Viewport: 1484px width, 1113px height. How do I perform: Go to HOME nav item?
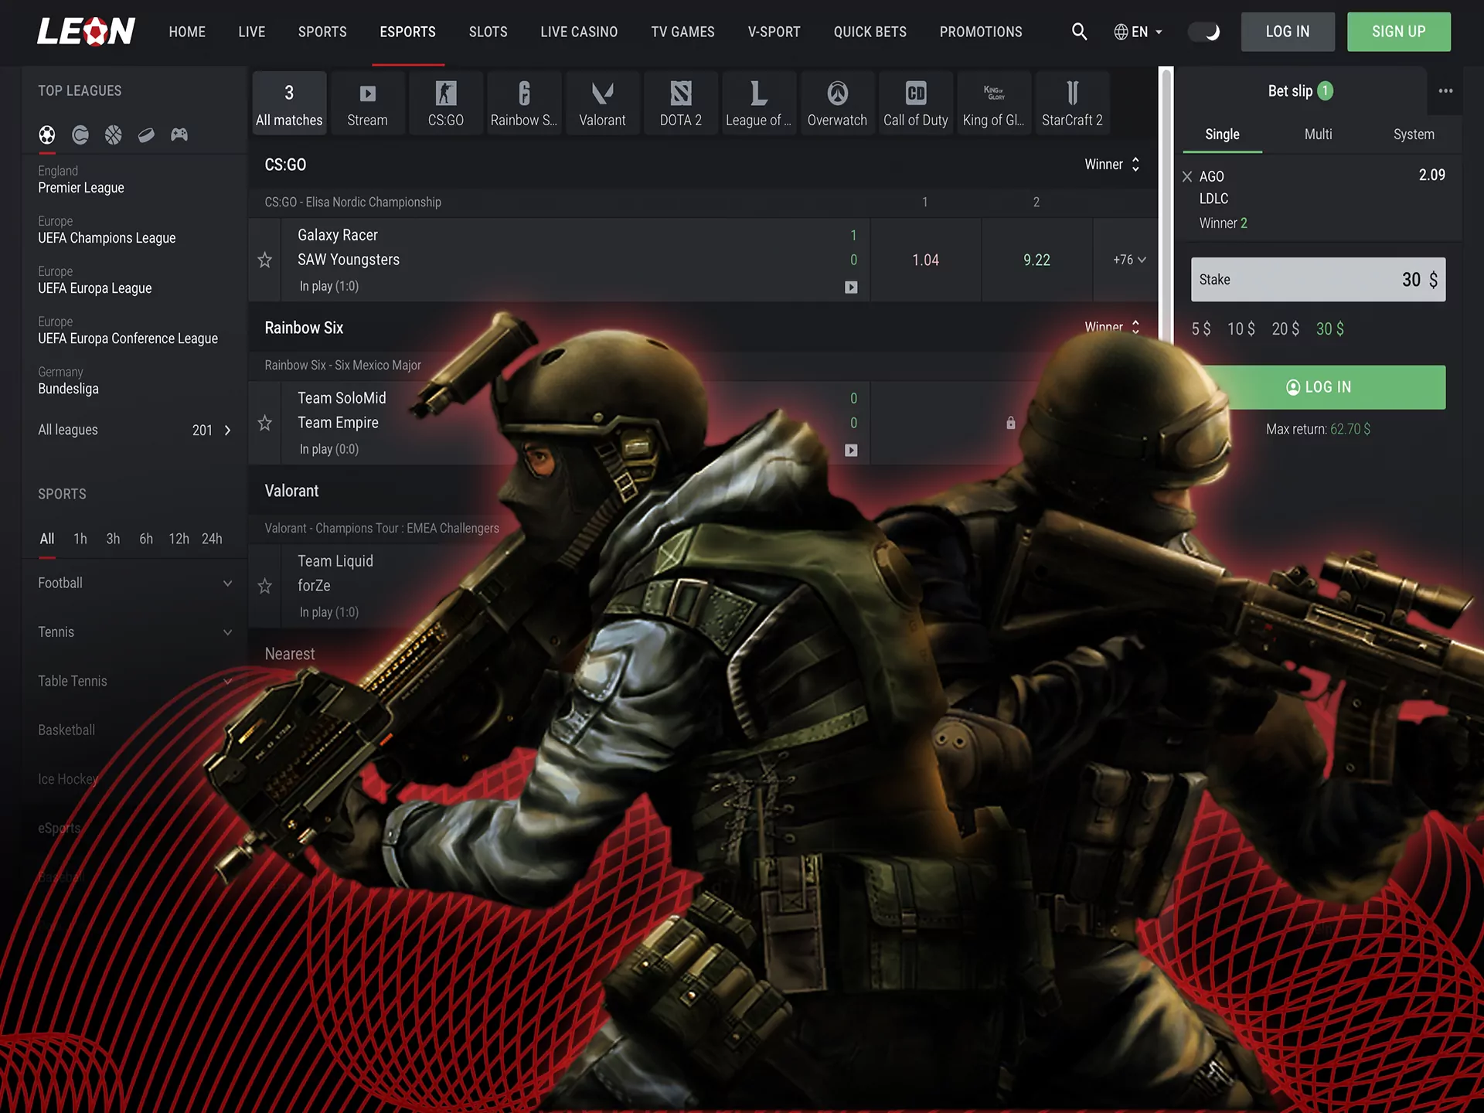pos(187,32)
